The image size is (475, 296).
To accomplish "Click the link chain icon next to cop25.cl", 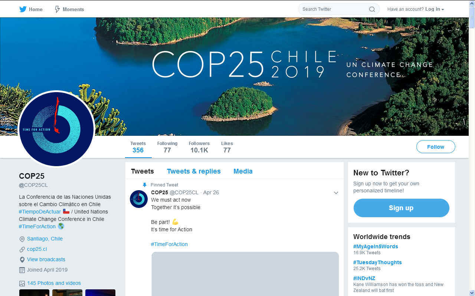I will point(22,249).
